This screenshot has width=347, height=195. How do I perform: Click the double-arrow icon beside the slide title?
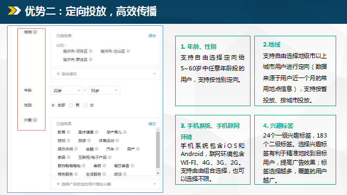click(14, 11)
